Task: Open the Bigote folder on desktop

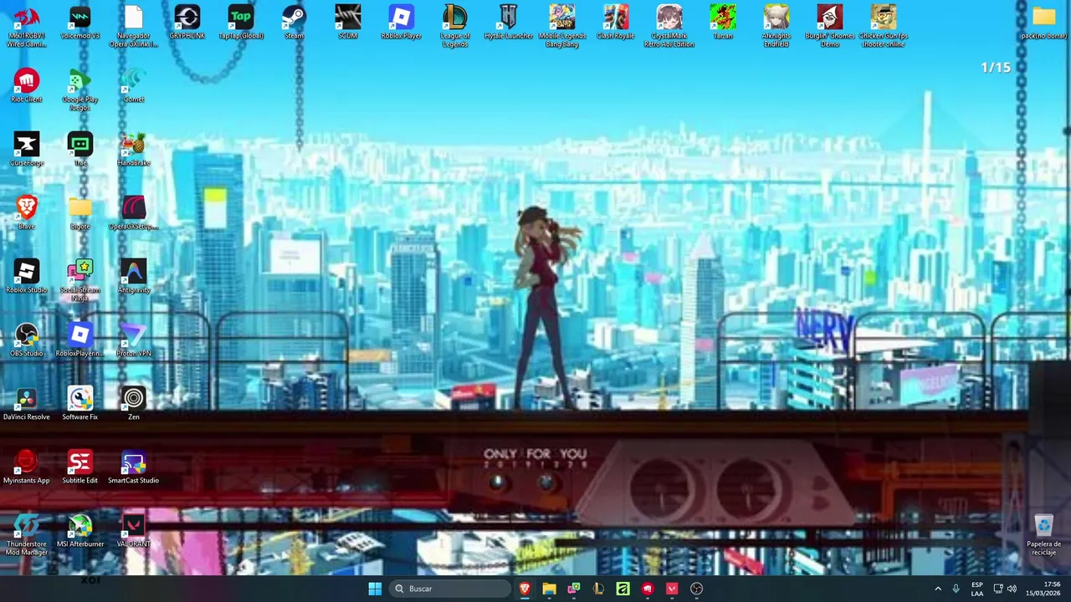Action: 80,214
